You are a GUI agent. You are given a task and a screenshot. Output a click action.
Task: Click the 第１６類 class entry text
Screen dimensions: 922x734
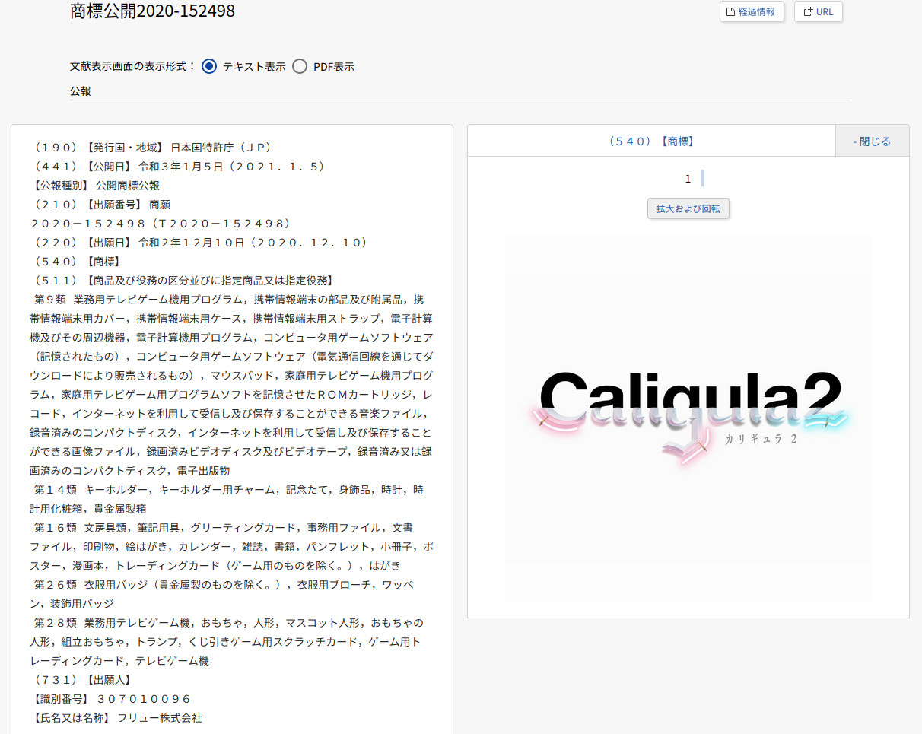232,547
